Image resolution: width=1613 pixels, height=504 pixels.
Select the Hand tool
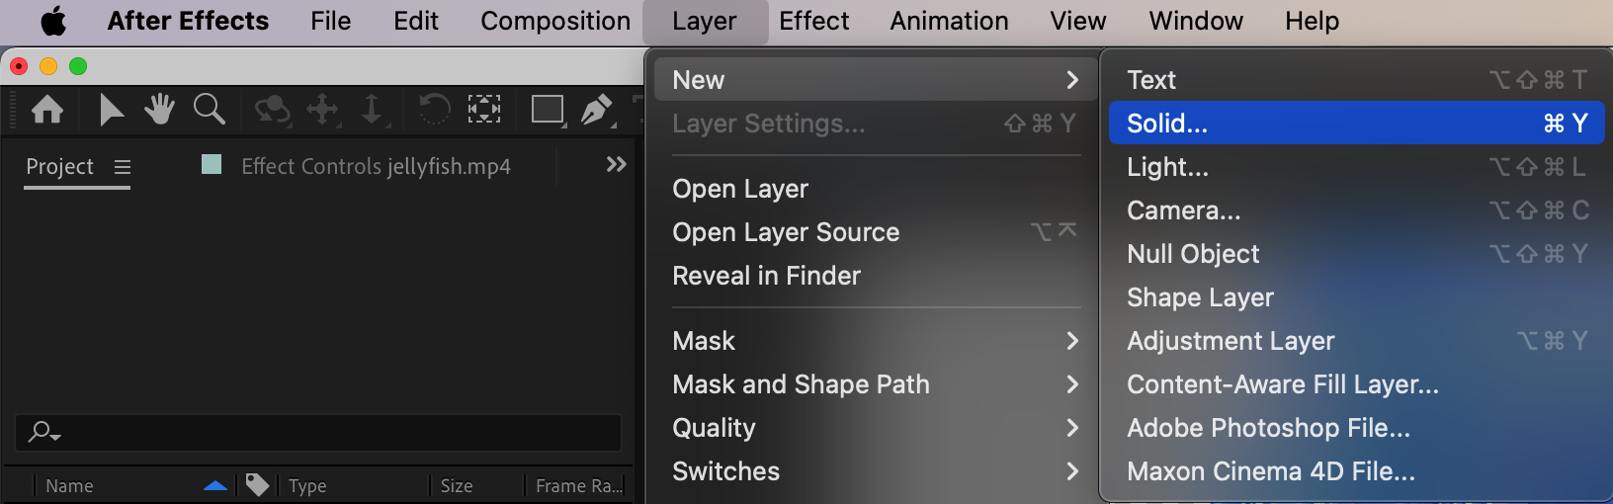click(x=159, y=109)
